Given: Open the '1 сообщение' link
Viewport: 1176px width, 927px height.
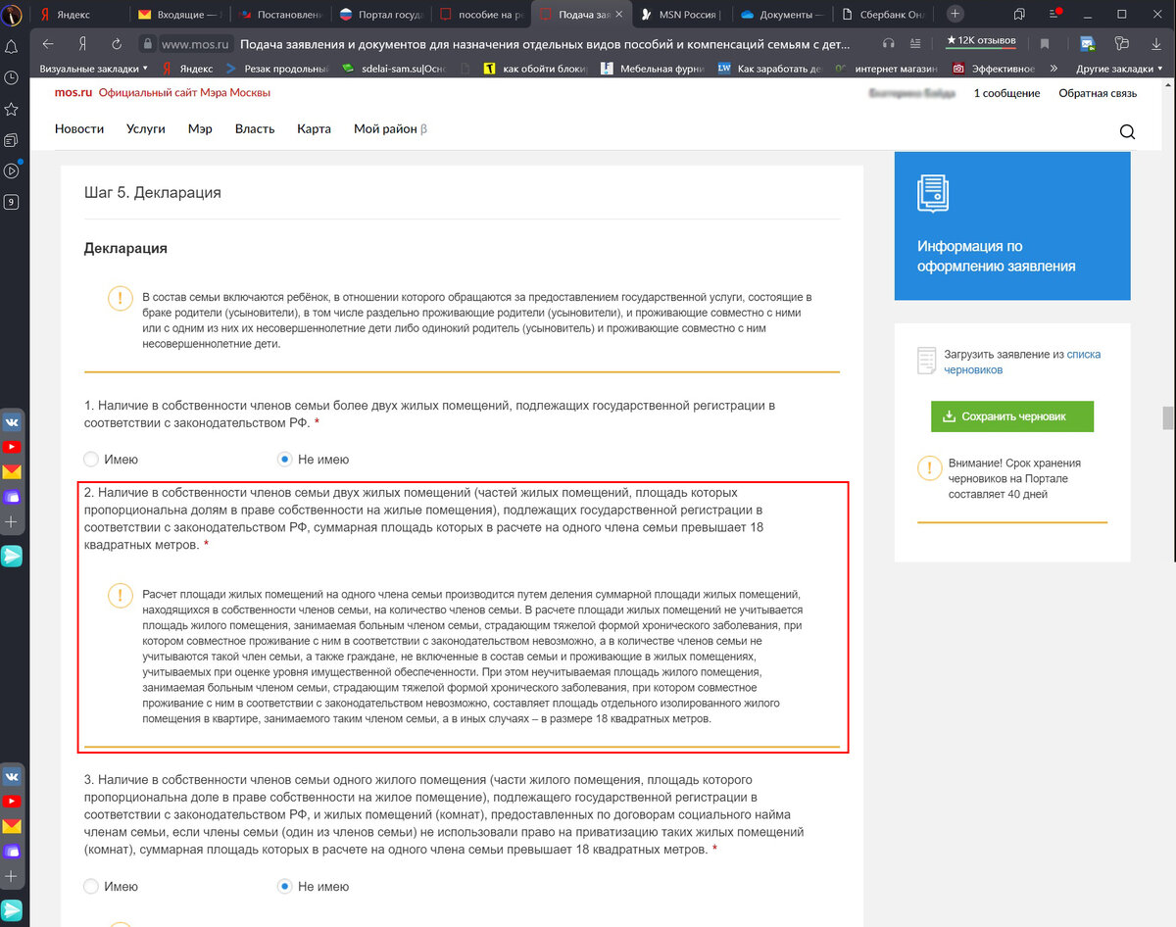Looking at the screenshot, I should (x=1006, y=93).
